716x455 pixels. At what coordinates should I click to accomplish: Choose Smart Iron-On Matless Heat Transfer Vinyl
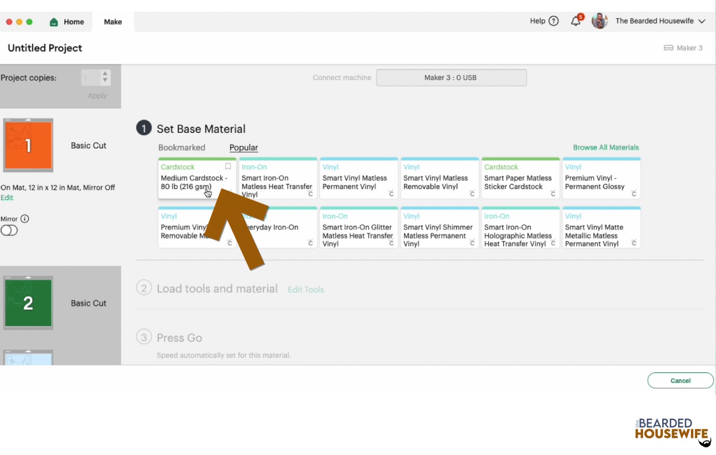click(x=278, y=178)
